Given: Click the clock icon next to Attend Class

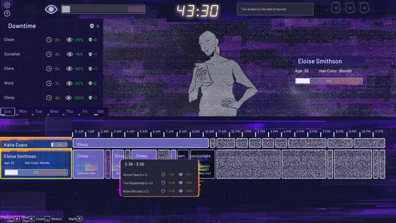Looking at the screenshot, I should [x=163, y=175].
